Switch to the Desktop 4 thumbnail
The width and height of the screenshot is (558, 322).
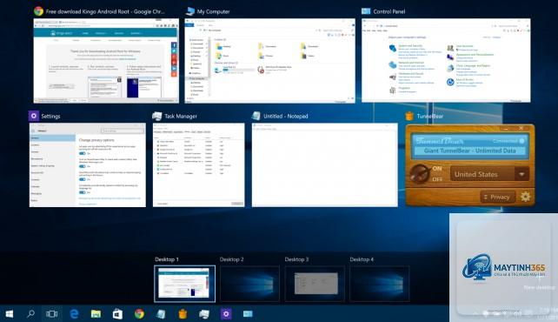click(x=379, y=284)
